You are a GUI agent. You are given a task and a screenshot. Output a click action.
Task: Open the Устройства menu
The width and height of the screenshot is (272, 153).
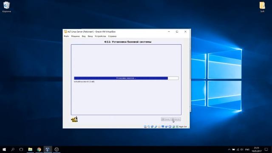point(100,36)
